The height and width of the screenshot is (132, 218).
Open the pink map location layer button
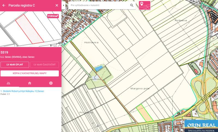click(144, 5)
